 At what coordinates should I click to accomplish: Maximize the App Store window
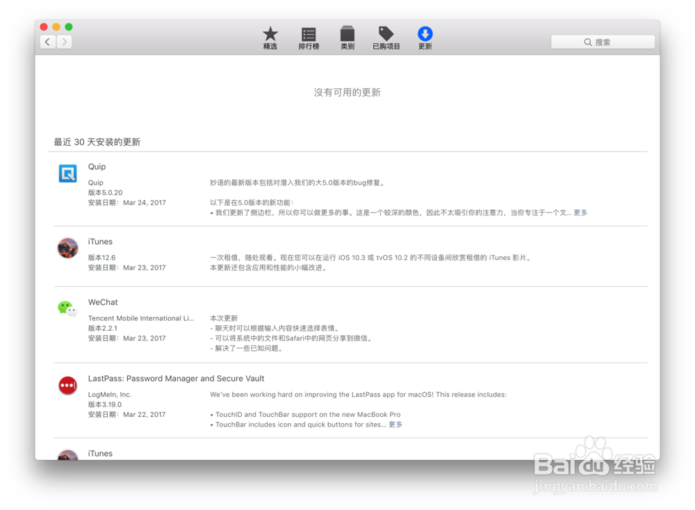point(69,26)
